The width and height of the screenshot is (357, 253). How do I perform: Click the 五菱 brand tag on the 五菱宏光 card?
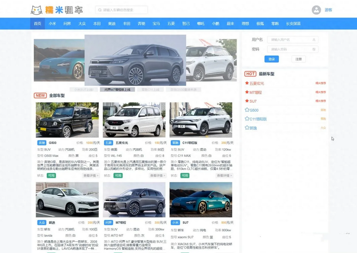tap(108, 143)
